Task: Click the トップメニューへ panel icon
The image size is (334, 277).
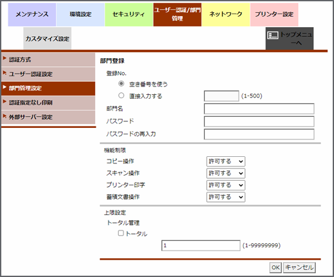Action: point(273,36)
